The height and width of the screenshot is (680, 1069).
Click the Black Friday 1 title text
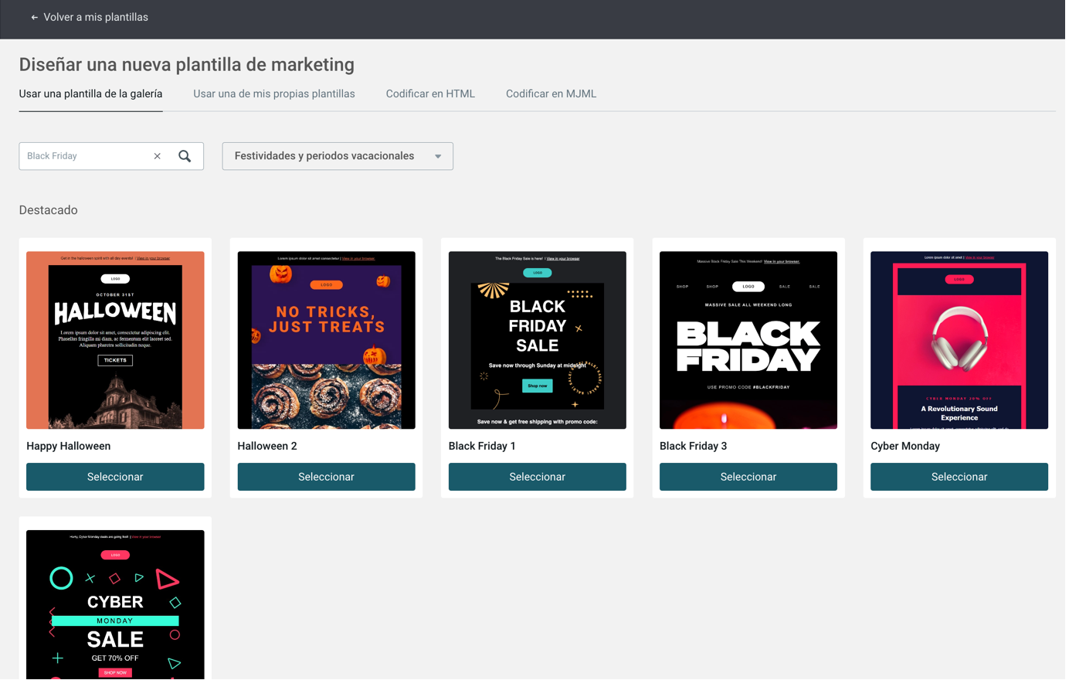[x=484, y=447]
